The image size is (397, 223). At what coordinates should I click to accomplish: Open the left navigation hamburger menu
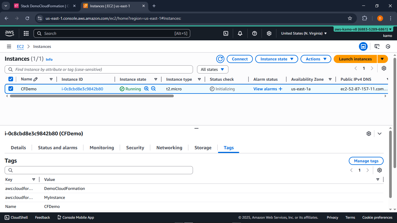click(9, 46)
